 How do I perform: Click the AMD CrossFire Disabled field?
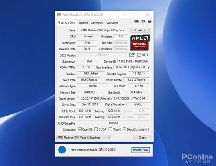click(x=113, y=123)
